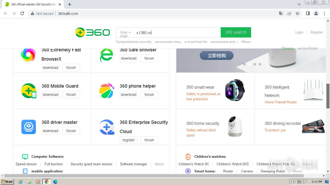330x185 pixels.
Task: Click the 360 Mobile Guard icon
Action: 29,91
